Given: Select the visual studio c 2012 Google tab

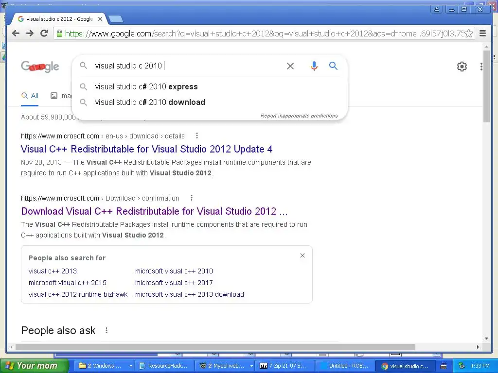Looking at the screenshot, I should [59, 19].
